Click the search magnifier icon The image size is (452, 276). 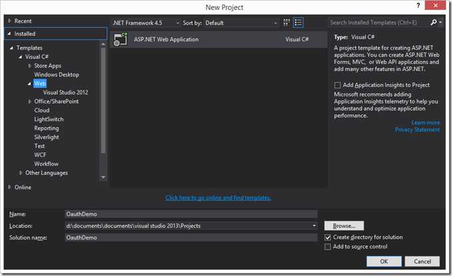pyautogui.click(x=433, y=23)
